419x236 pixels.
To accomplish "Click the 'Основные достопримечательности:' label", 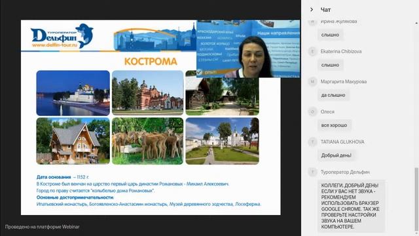I will (x=75, y=197).
